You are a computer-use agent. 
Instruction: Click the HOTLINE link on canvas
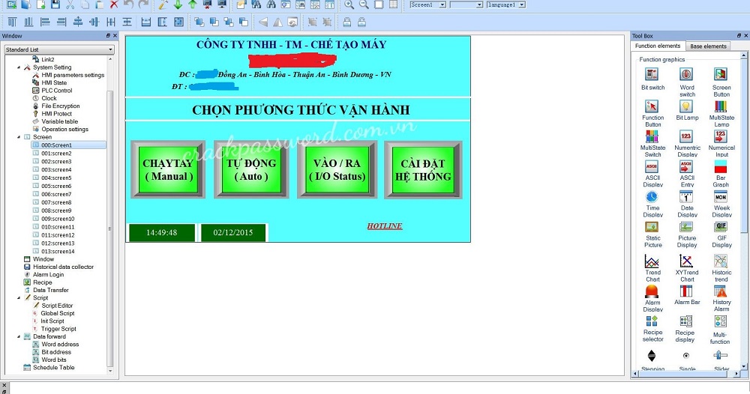pos(384,226)
